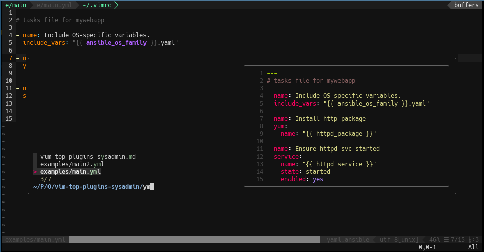The height and width of the screenshot is (252, 484).
Task: Choose the highlighted examples/main.yml result
Action: pos(70,172)
